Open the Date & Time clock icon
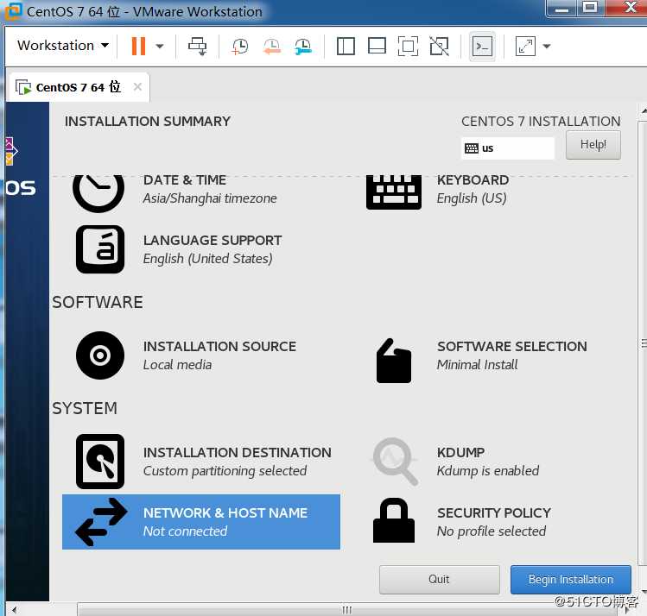Image resolution: width=647 pixels, height=616 pixels. (98, 192)
